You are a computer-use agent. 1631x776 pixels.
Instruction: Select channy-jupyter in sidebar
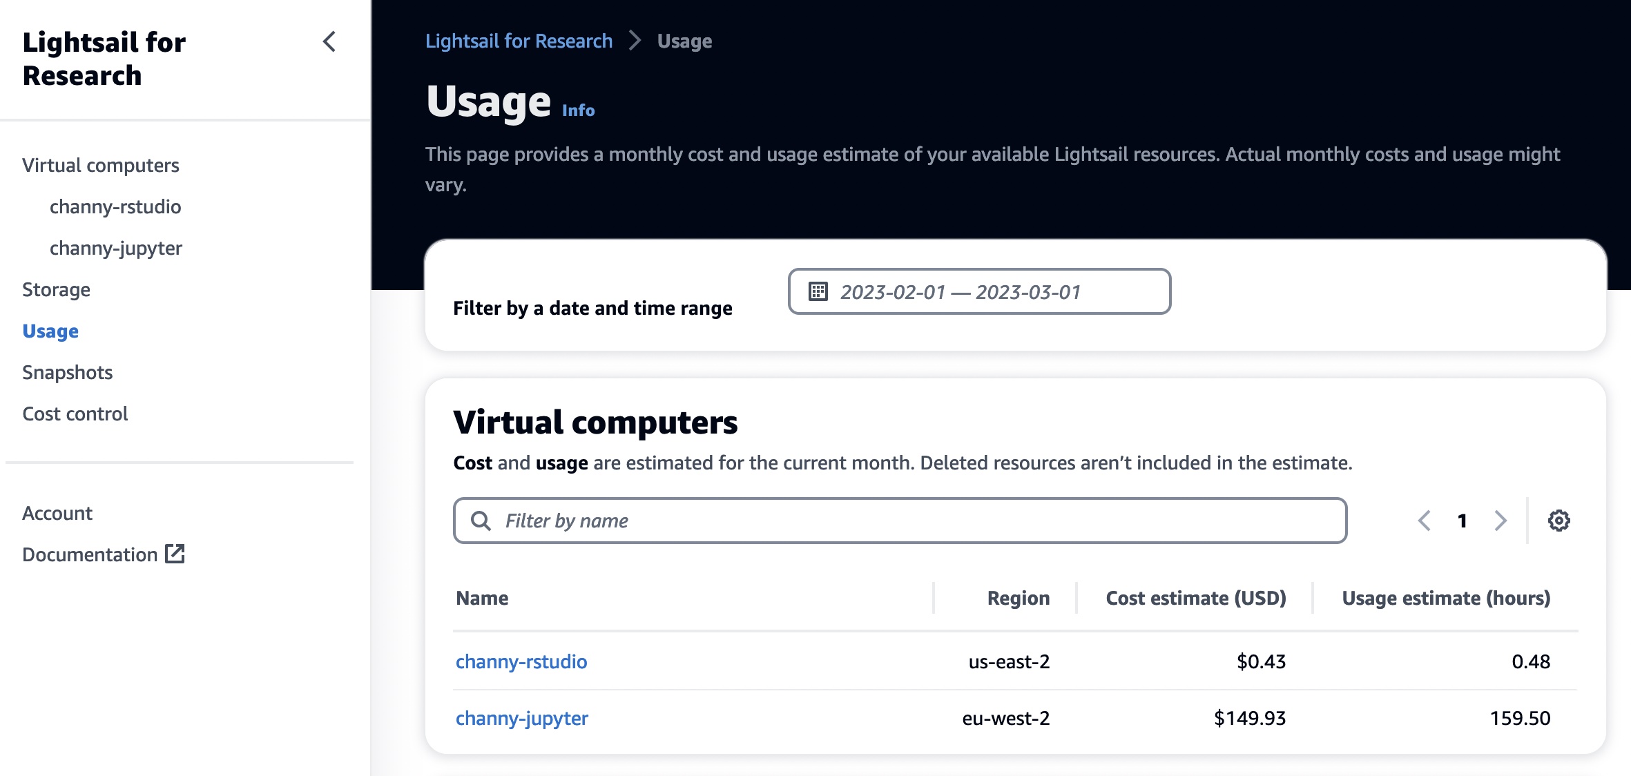point(116,248)
